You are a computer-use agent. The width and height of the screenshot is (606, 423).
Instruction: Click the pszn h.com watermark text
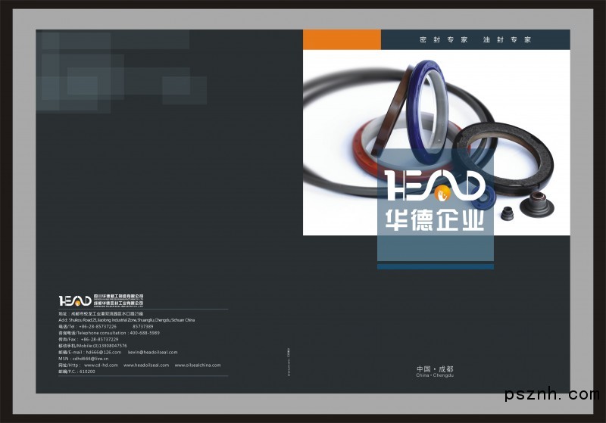(x=551, y=395)
